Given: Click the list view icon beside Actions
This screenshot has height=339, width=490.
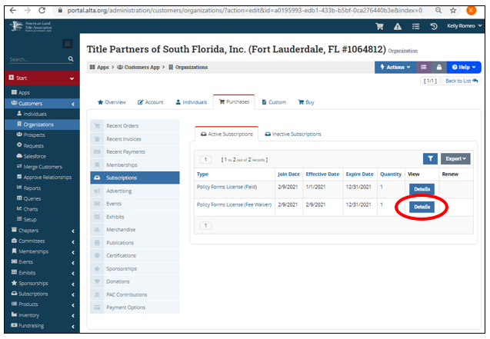Looking at the screenshot, I should pos(423,67).
